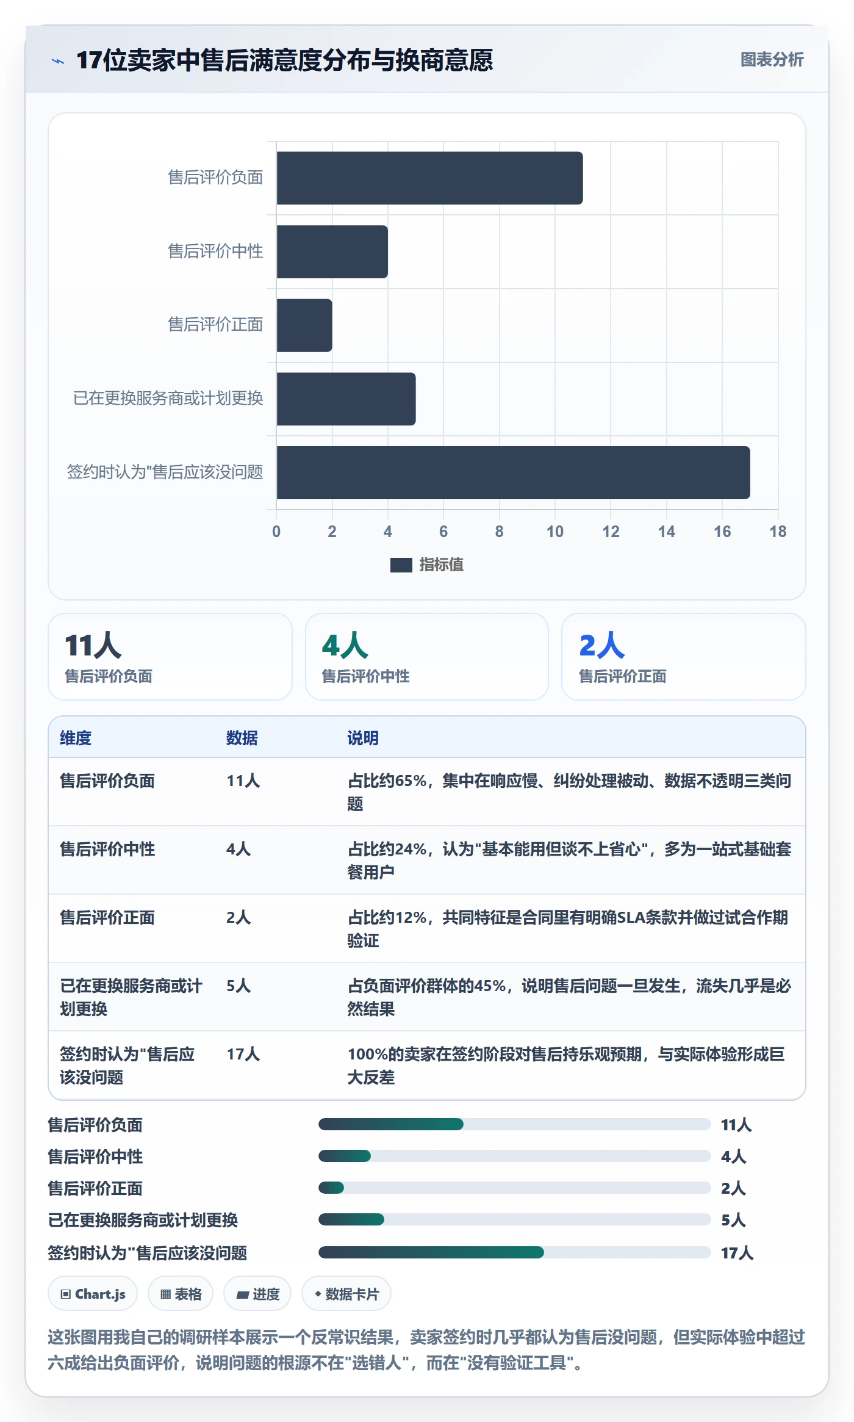The height and width of the screenshot is (1422, 854).
Task: Click the progress bar for 已在更换服务商或计划更换
Action: (x=514, y=1219)
